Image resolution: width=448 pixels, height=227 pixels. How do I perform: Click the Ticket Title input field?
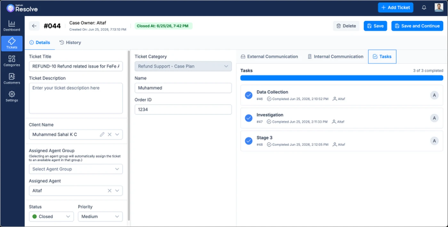pos(76,66)
